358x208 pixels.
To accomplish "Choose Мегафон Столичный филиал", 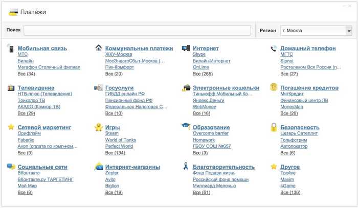I will pos(49,67).
